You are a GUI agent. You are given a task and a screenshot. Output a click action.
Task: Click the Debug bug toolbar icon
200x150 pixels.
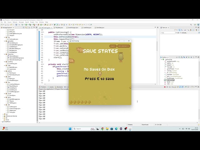[22, 25]
